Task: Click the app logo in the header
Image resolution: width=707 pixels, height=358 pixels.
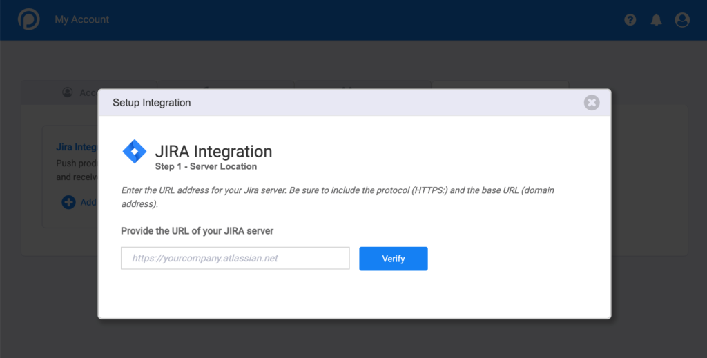Action: pos(29,19)
